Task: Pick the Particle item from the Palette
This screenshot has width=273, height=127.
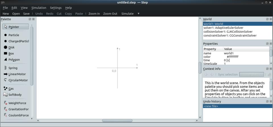Action: 12,35
